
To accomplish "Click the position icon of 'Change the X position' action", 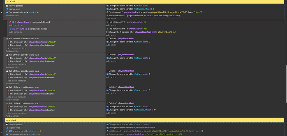I will click(107, 32).
